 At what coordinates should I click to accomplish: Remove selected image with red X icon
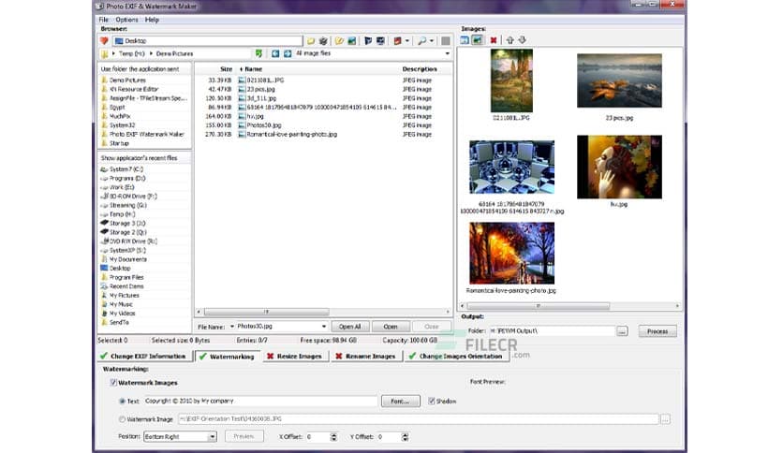pos(494,40)
